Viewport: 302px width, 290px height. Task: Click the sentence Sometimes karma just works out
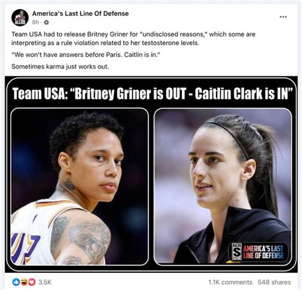pyautogui.click(x=60, y=66)
